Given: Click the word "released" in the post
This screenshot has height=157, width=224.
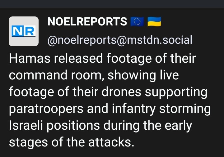Looking at the screenshot, I should [74, 59].
